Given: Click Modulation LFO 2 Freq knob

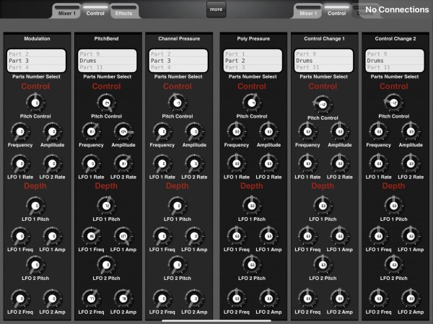Looking at the screenshot, I should coord(20,299).
